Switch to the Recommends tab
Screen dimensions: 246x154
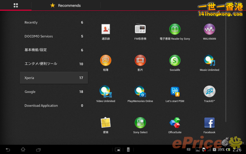pos(66,5)
